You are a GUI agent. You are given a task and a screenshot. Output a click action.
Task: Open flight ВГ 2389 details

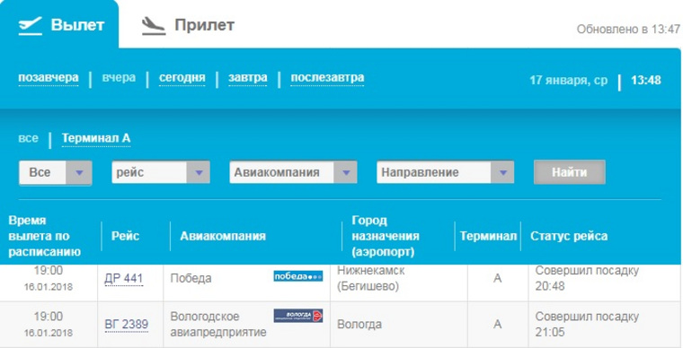[127, 325]
